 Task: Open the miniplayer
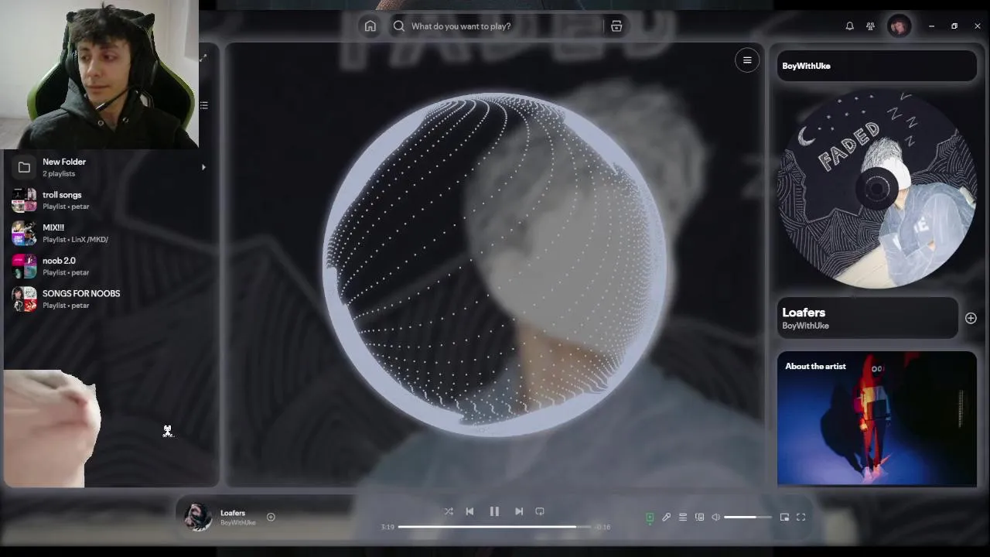(784, 518)
